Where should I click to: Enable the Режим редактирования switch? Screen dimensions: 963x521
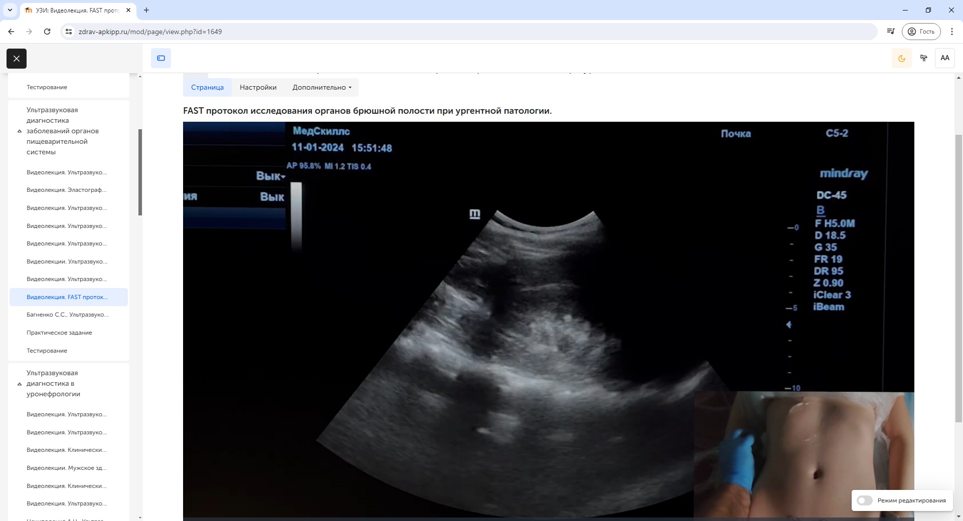865,500
